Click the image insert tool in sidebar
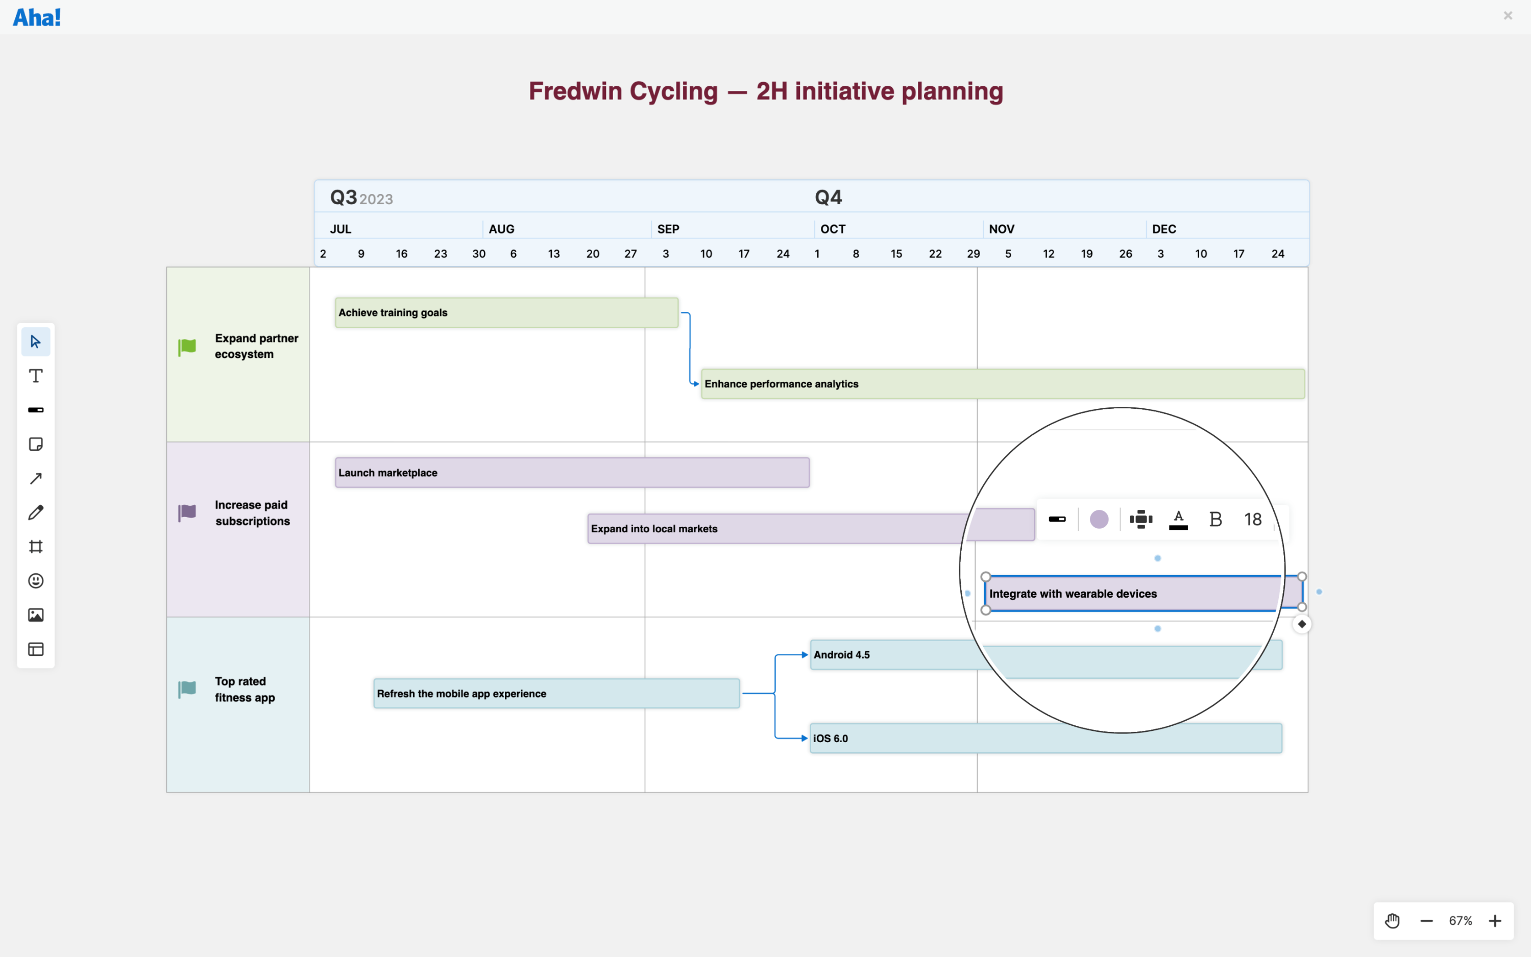The image size is (1531, 957). 36,614
